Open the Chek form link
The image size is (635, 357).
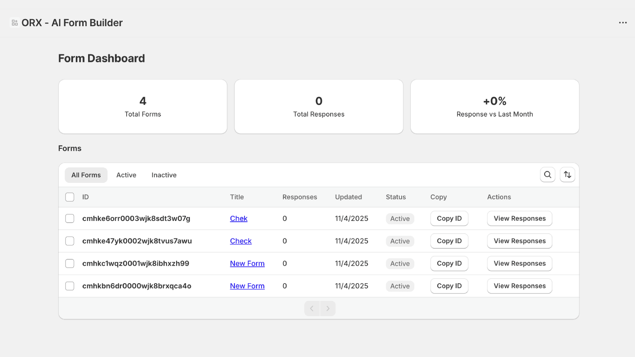239,218
